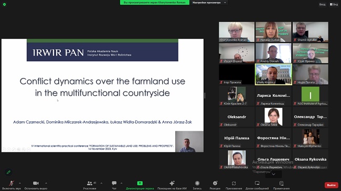Screen dimensions: 341x191
Task: Click the red Выйти leave button
Action: pos(332,185)
